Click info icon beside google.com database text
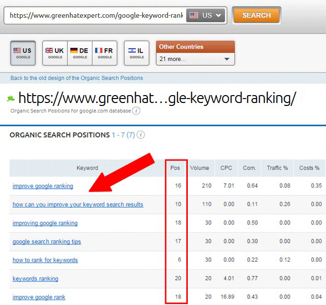The height and width of the screenshot is (305, 326). (x=136, y=111)
